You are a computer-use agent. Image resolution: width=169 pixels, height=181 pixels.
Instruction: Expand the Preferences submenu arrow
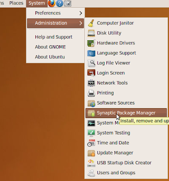[x=81, y=13]
